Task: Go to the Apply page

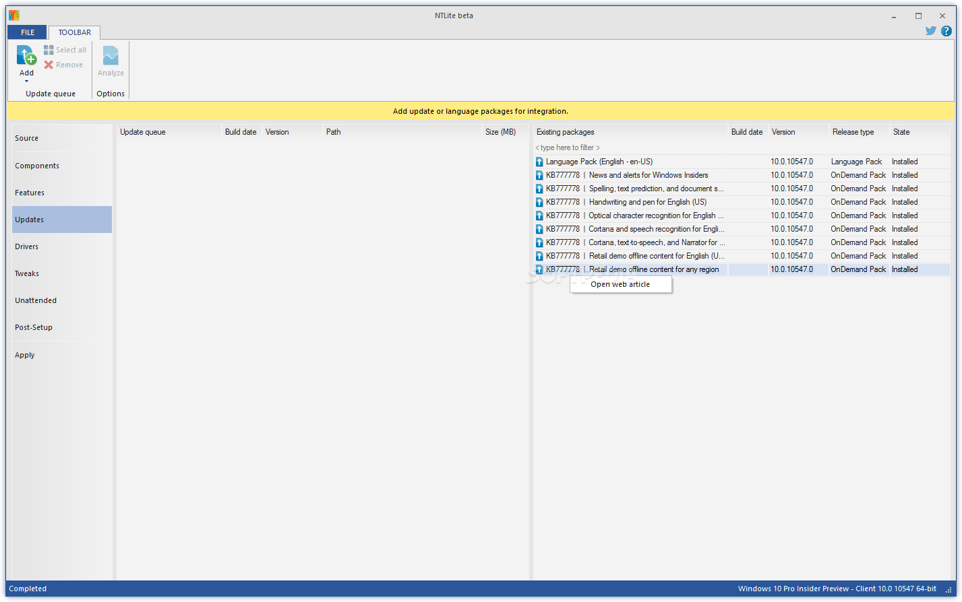Action: point(62,355)
